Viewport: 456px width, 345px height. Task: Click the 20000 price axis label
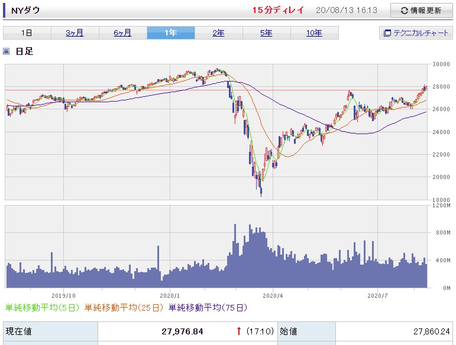tap(441, 177)
